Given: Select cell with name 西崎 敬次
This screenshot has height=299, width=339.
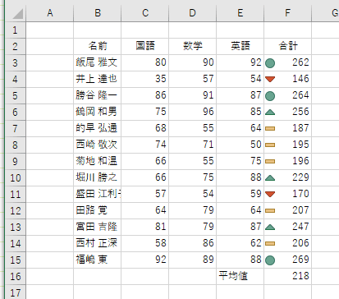Looking at the screenshot, I should (98, 145).
